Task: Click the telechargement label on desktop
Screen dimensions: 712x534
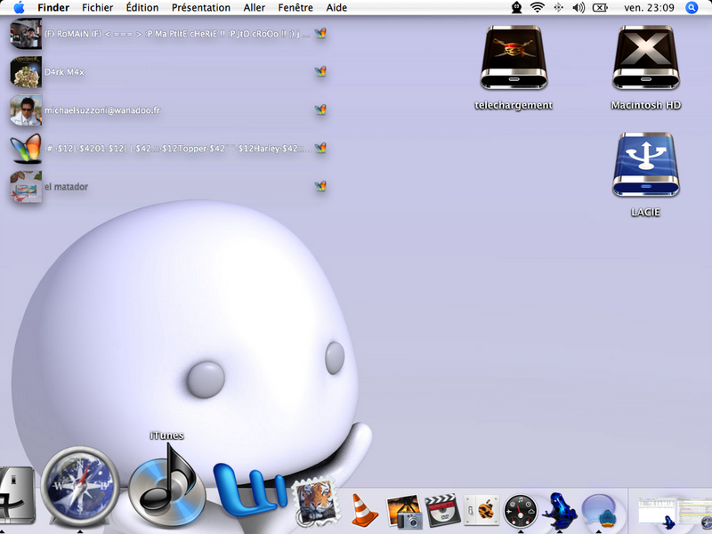Action: (x=514, y=105)
